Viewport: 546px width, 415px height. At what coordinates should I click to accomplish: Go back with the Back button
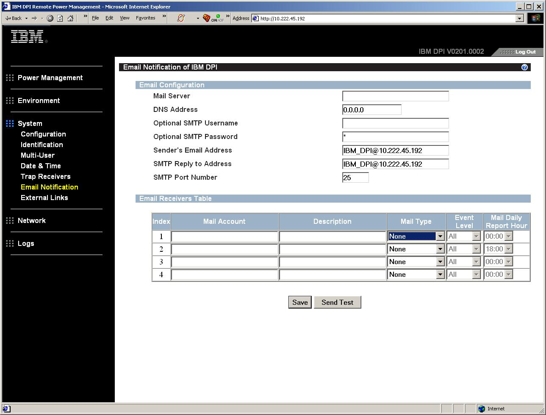coord(13,18)
